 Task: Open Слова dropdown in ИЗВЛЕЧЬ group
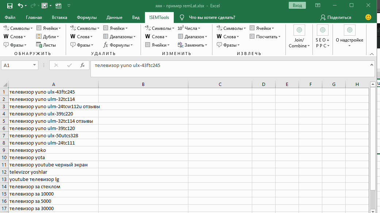228,37
